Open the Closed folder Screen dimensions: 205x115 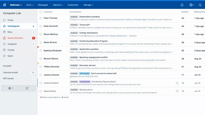19,50
